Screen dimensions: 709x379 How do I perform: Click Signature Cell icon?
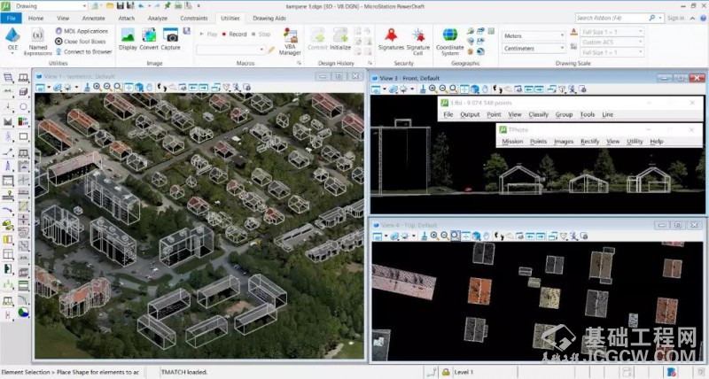tap(418, 35)
